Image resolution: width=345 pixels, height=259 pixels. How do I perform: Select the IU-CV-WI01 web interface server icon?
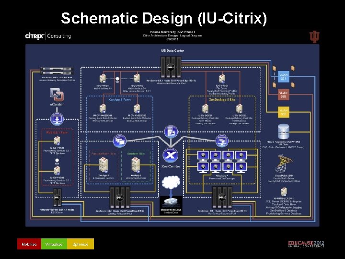(103, 79)
